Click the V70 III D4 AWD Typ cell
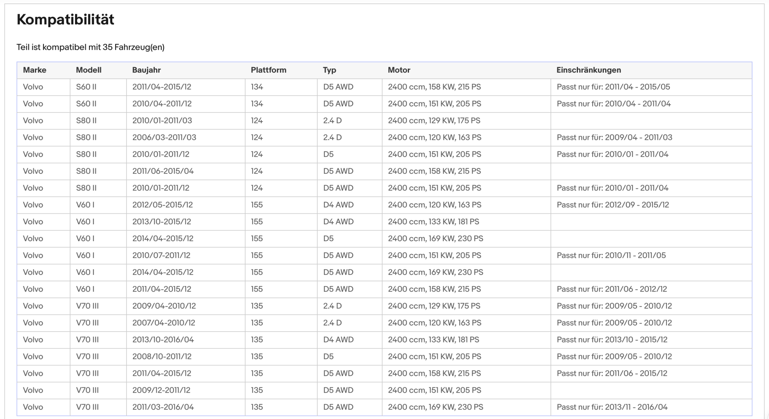The image size is (769, 419). 338,340
